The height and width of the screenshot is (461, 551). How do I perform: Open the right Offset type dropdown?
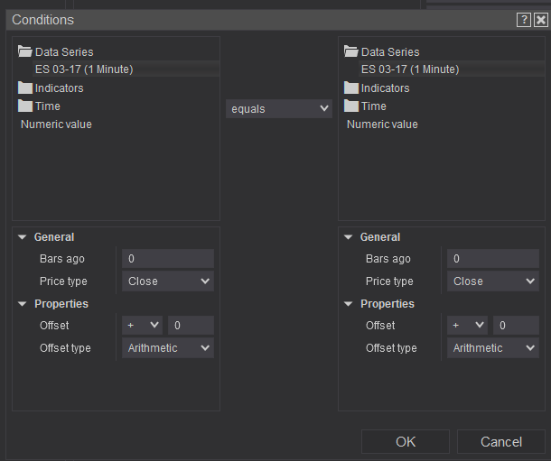point(493,348)
